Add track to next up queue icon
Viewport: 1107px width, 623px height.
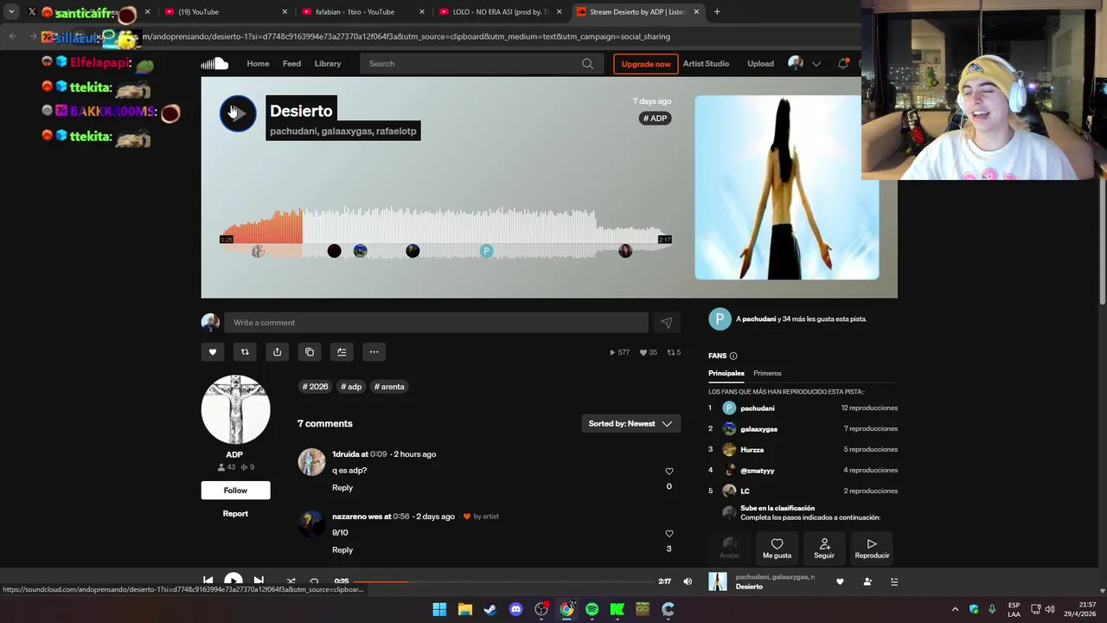click(342, 352)
